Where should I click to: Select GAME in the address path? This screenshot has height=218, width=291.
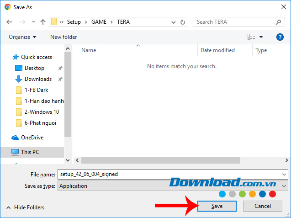pos(99,22)
